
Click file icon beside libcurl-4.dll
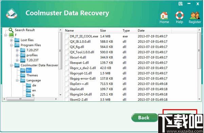(67, 57)
